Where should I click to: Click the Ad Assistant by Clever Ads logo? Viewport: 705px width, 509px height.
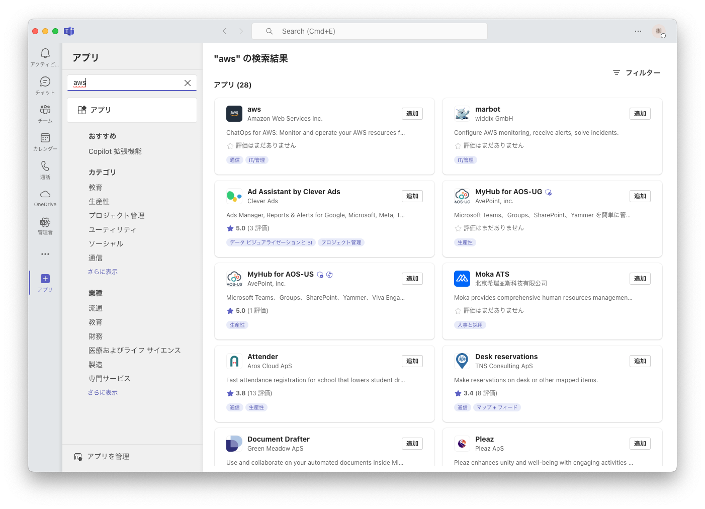(234, 196)
